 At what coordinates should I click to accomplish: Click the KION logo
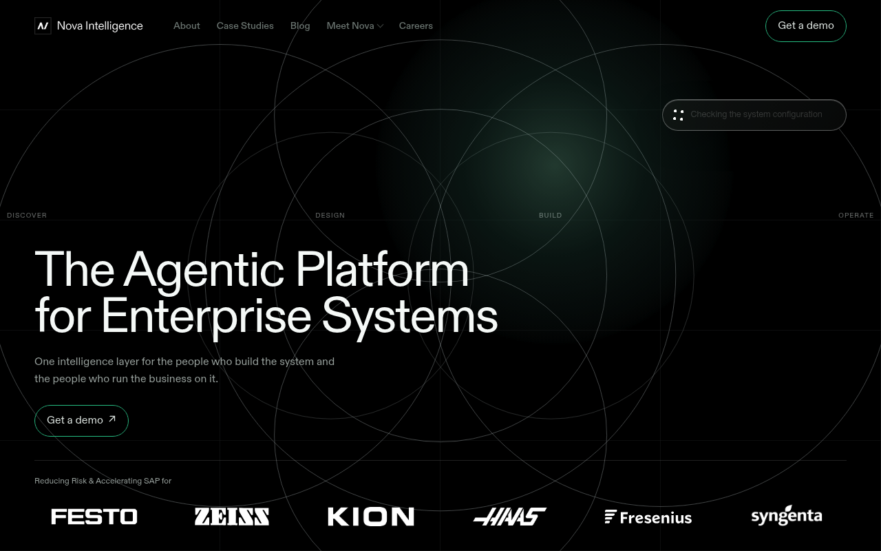tap(371, 517)
